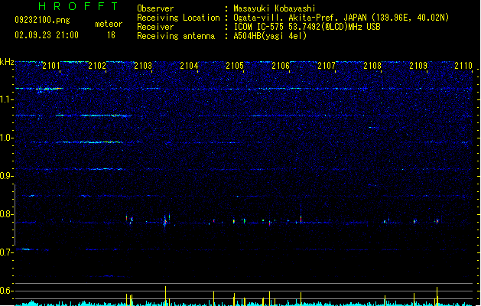Image resolution: width=481 pixels, height=306 pixels.
Task: Click the 2105 time marker
Action: (235, 66)
